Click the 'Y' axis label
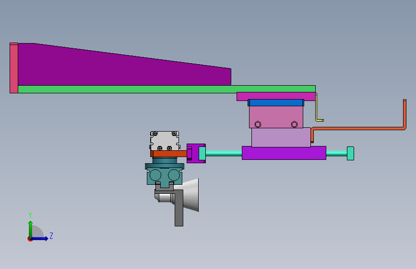This screenshot has height=269, width=416. tap(30, 215)
